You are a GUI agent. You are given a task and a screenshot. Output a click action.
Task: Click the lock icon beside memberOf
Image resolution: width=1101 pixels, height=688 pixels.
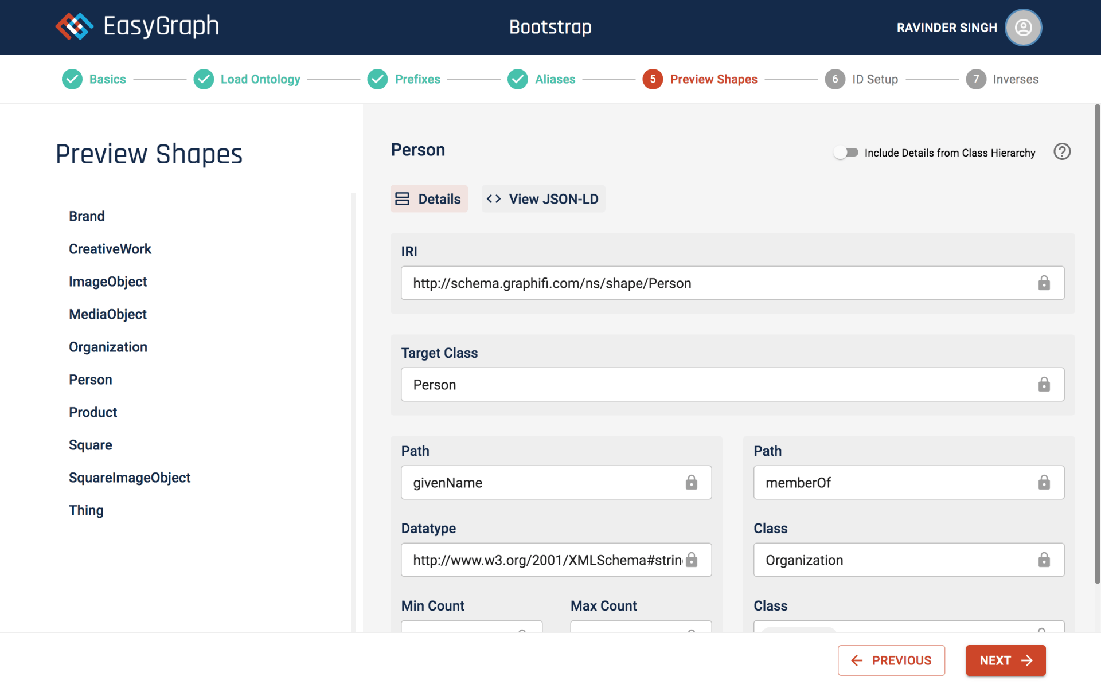pyautogui.click(x=1044, y=483)
